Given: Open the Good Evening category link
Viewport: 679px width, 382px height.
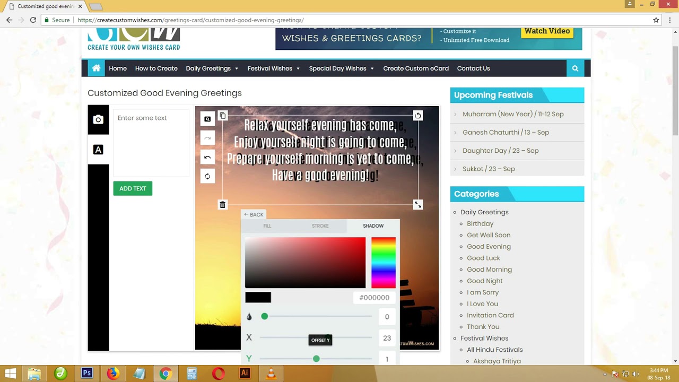Looking at the screenshot, I should pyautogui.click(x=489, y=246).
